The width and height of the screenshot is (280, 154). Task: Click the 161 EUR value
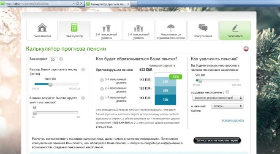pos(145,98)
